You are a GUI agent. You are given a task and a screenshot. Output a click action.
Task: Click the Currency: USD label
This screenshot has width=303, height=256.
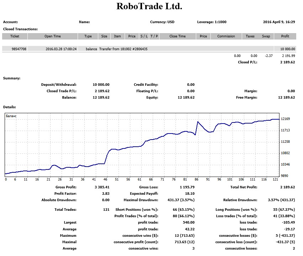pyautogui.click(x=162, y=22)
